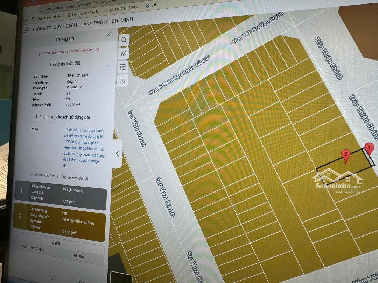Open the hamburger menu beside the title
378x283 pixels.
tap(26, 30)
